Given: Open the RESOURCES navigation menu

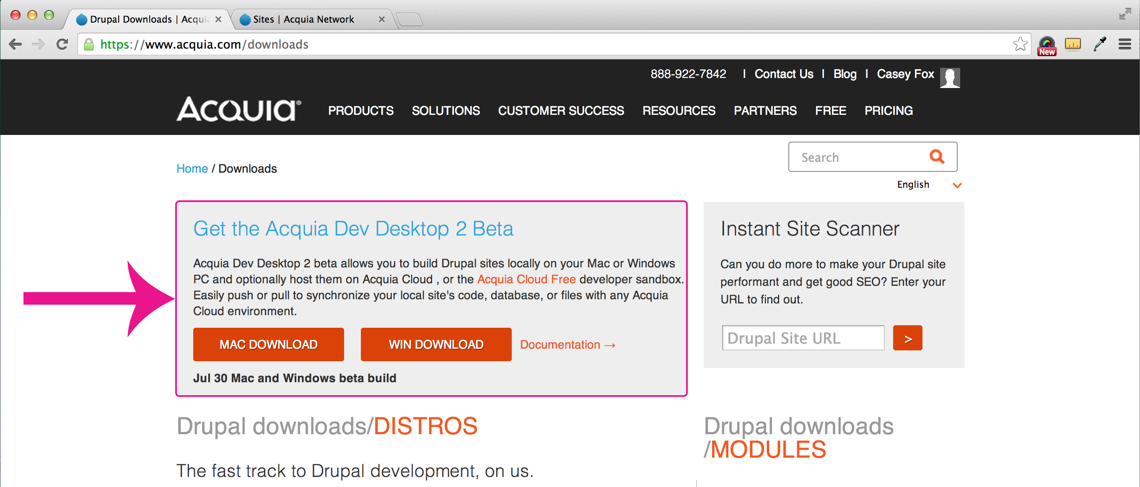Looking at the screenshot, I should 679,111.
